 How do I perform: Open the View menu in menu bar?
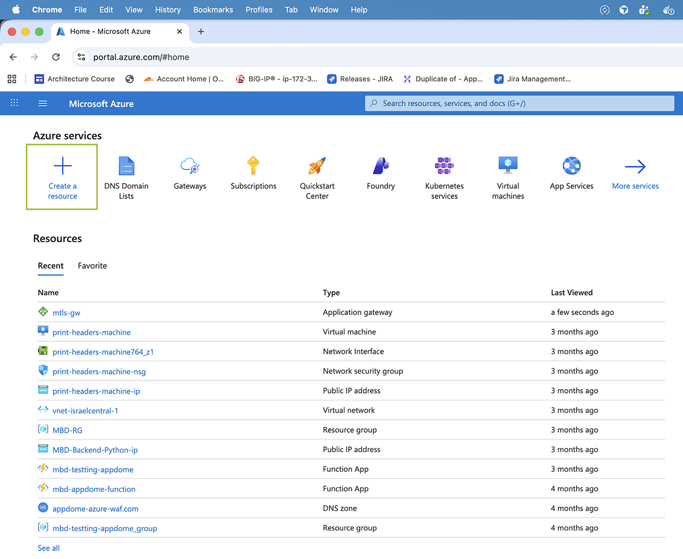(x=134, y=10)
